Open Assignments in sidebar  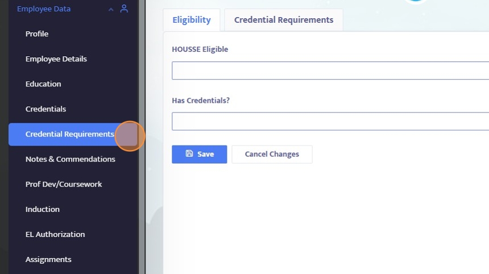[x=48, y=259]
